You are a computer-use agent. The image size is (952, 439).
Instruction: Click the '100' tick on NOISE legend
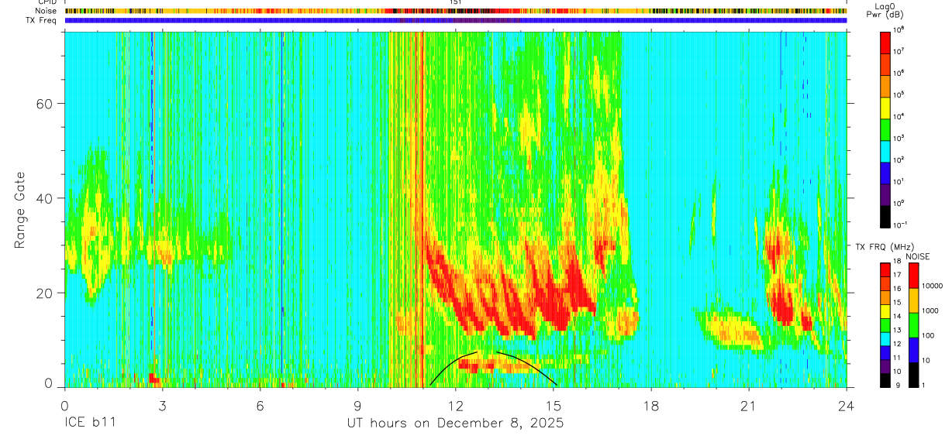(x=928, y=335)
